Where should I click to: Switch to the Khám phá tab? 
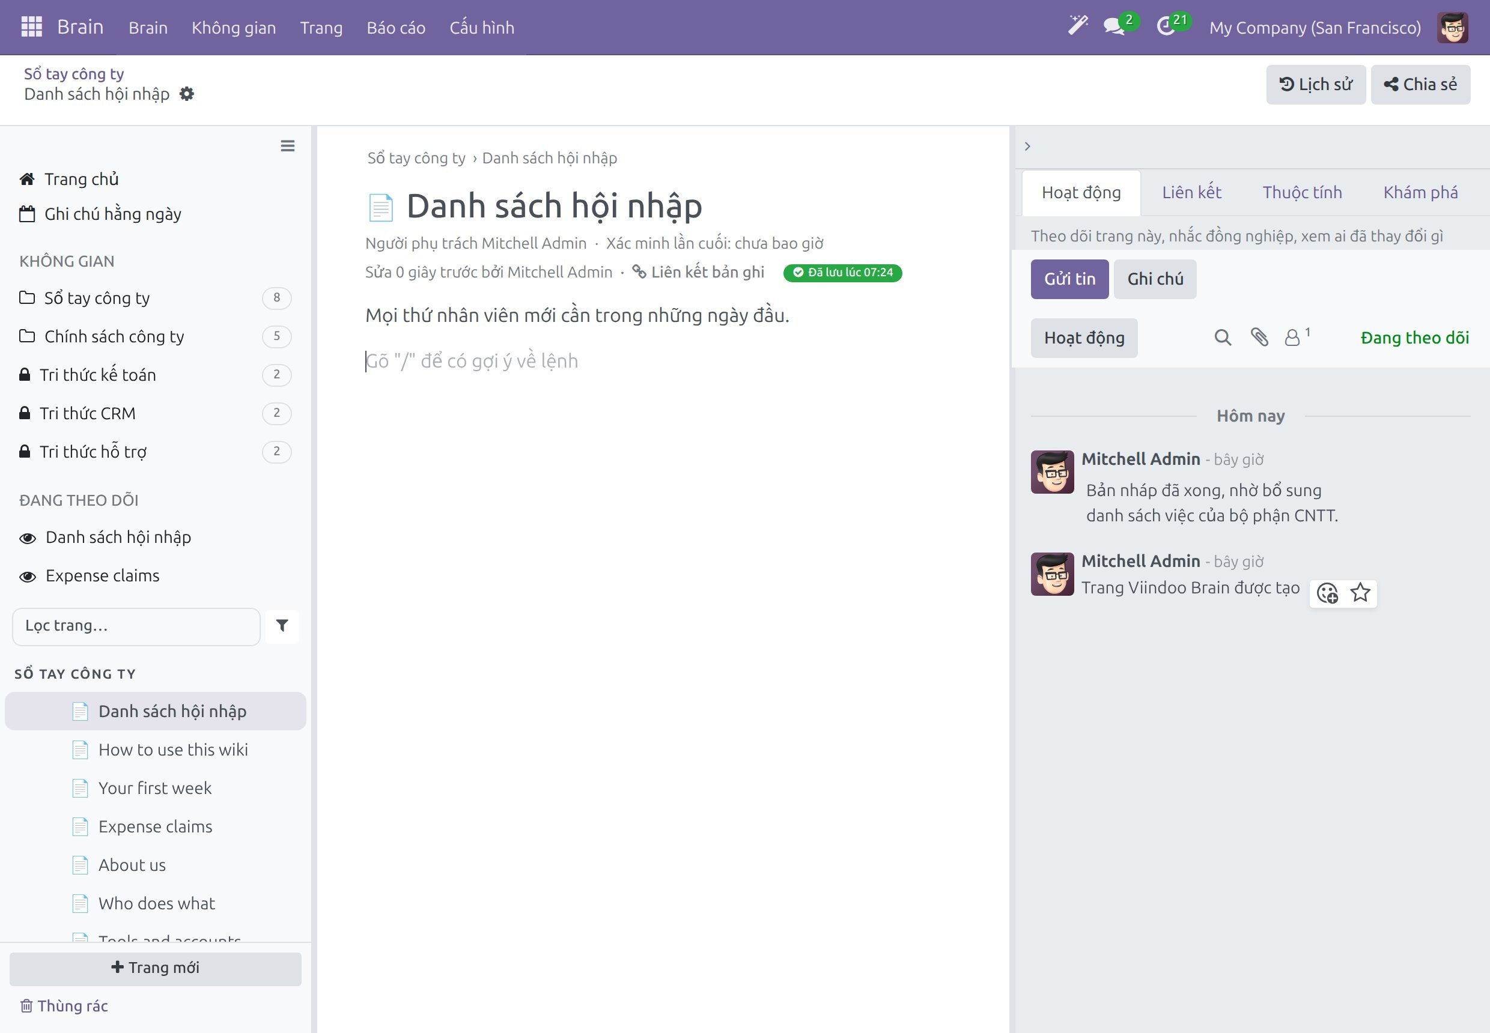[1421, 193]
